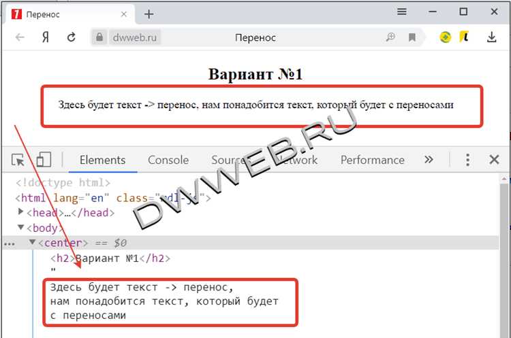This screenshot has height=338, width=511.
Task: Select the doctype html line
Action: click(63, 182)
